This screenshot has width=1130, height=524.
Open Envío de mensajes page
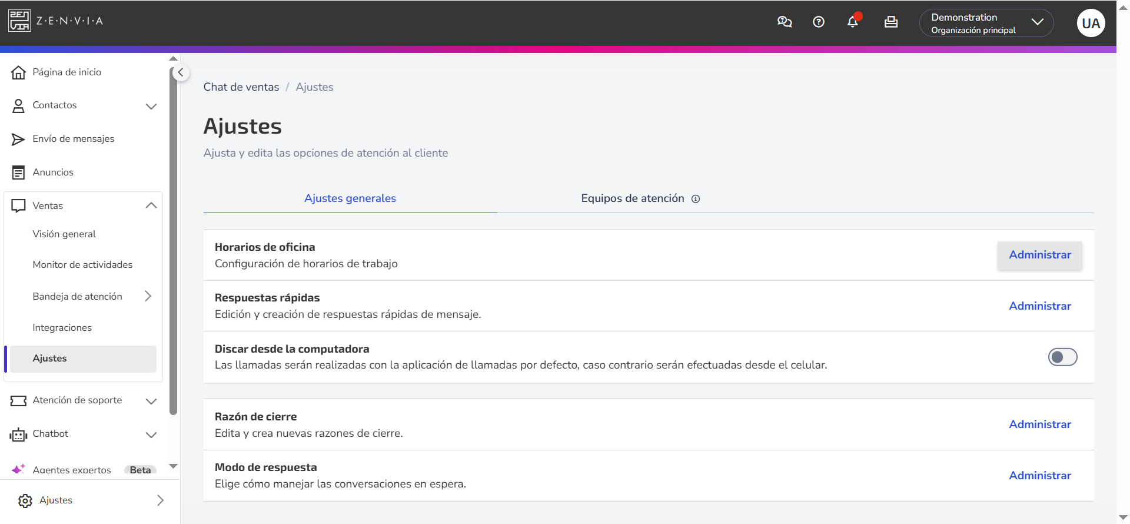click(74, 139)
